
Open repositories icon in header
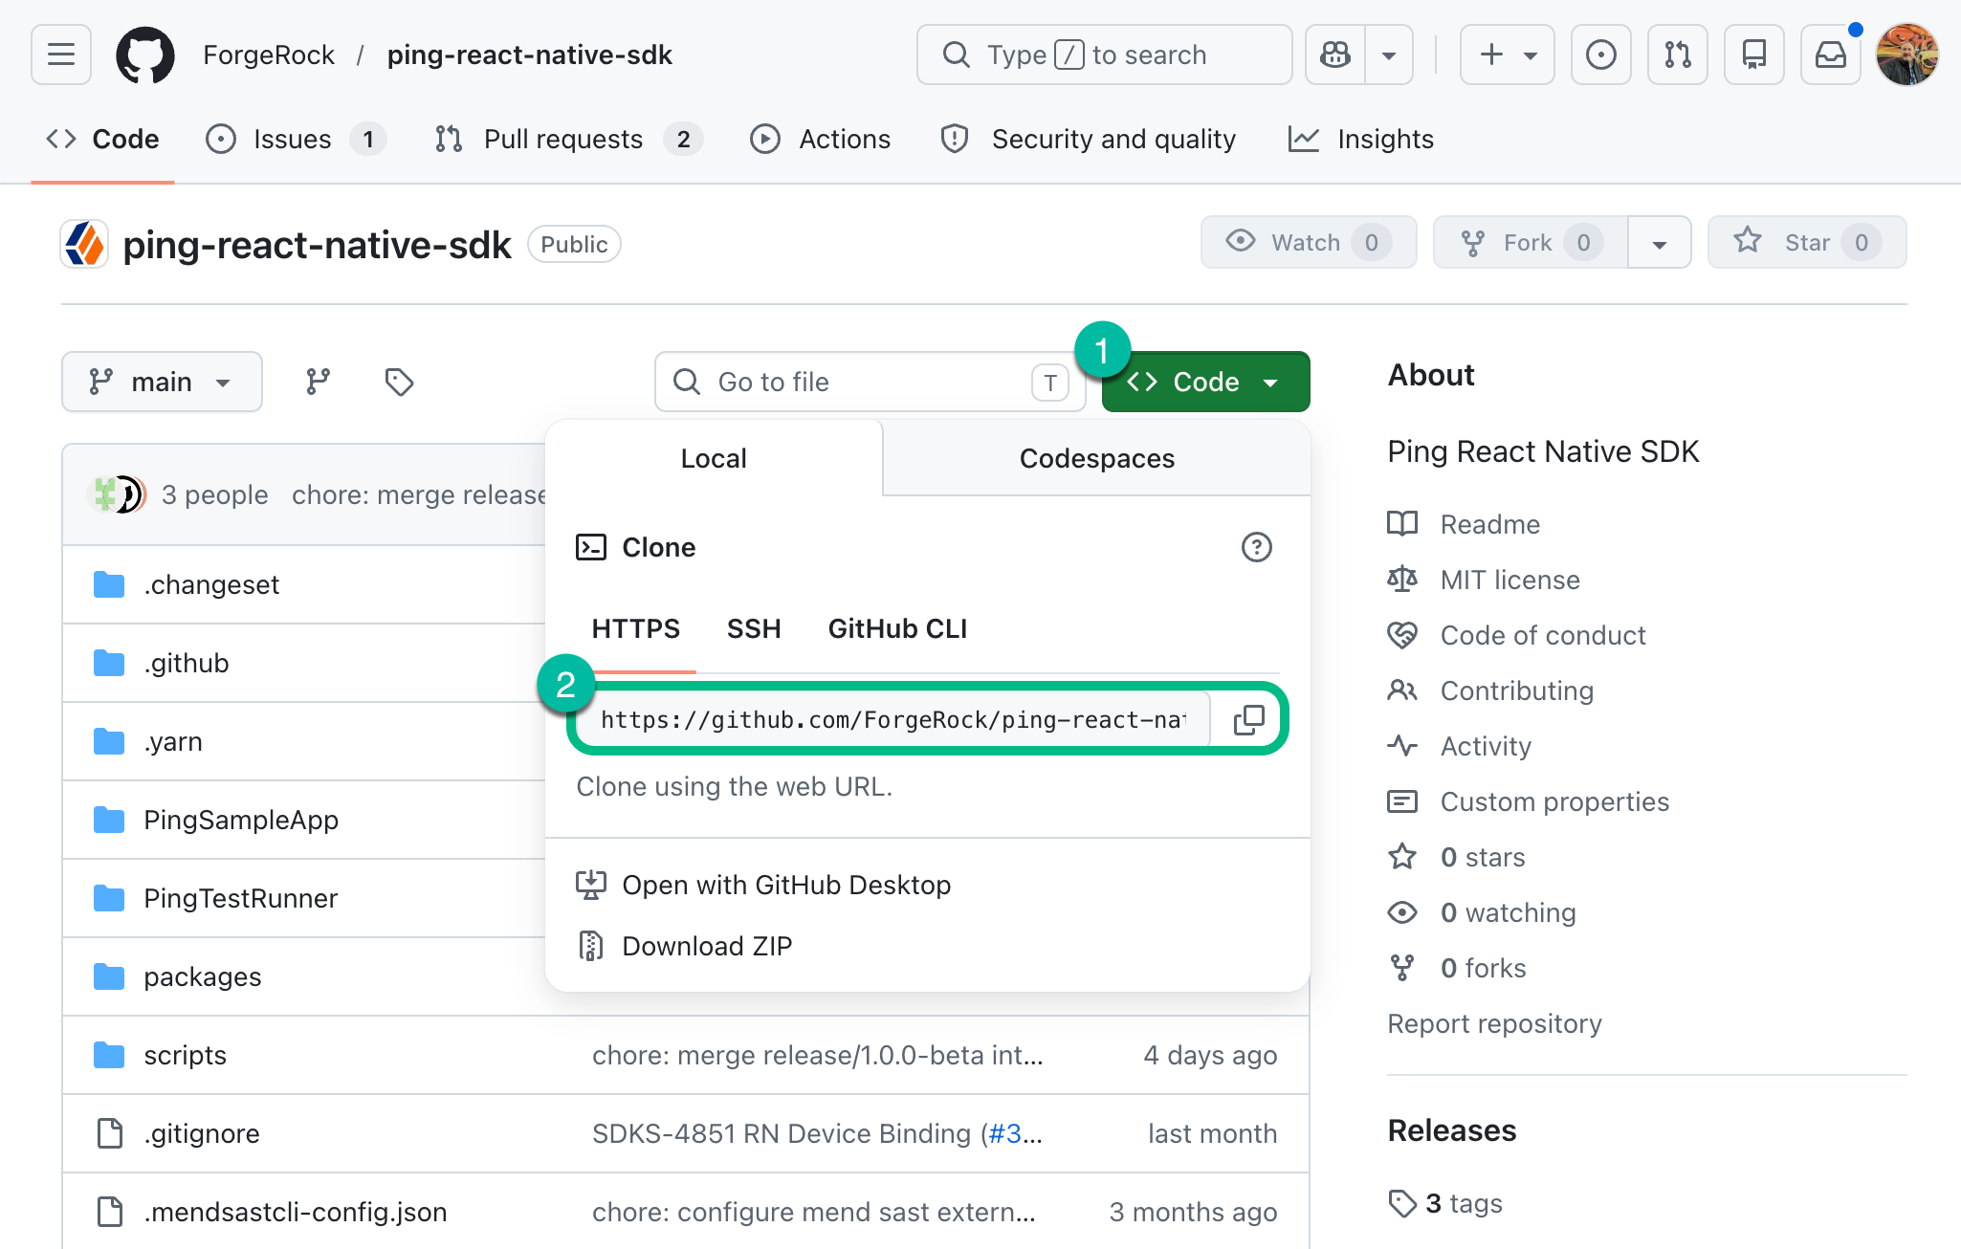pos(1754,55)
